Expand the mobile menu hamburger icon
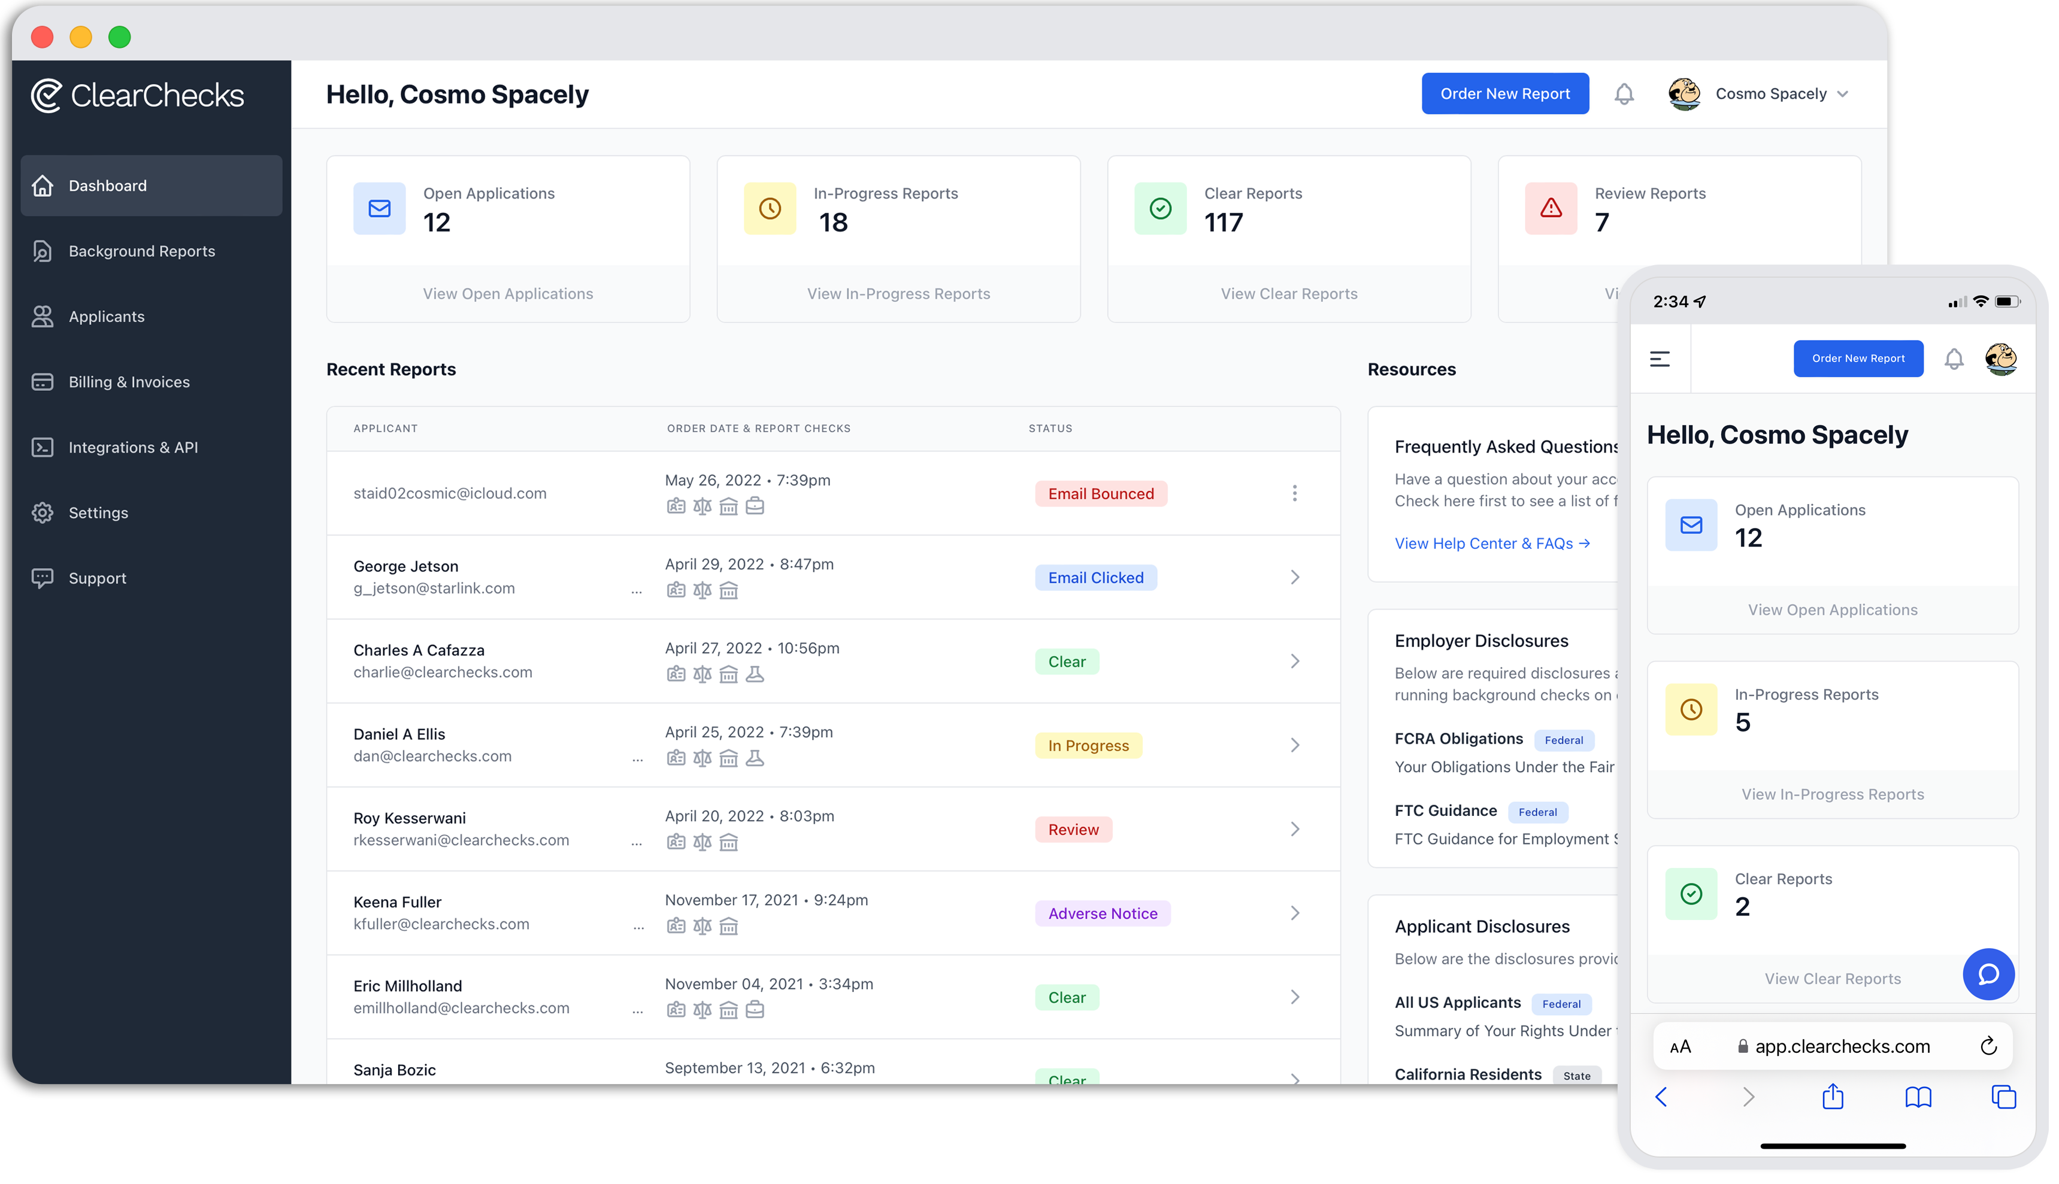Image resolution: width=2059 pixels, height=1184 pixels. coord(1660,357)
